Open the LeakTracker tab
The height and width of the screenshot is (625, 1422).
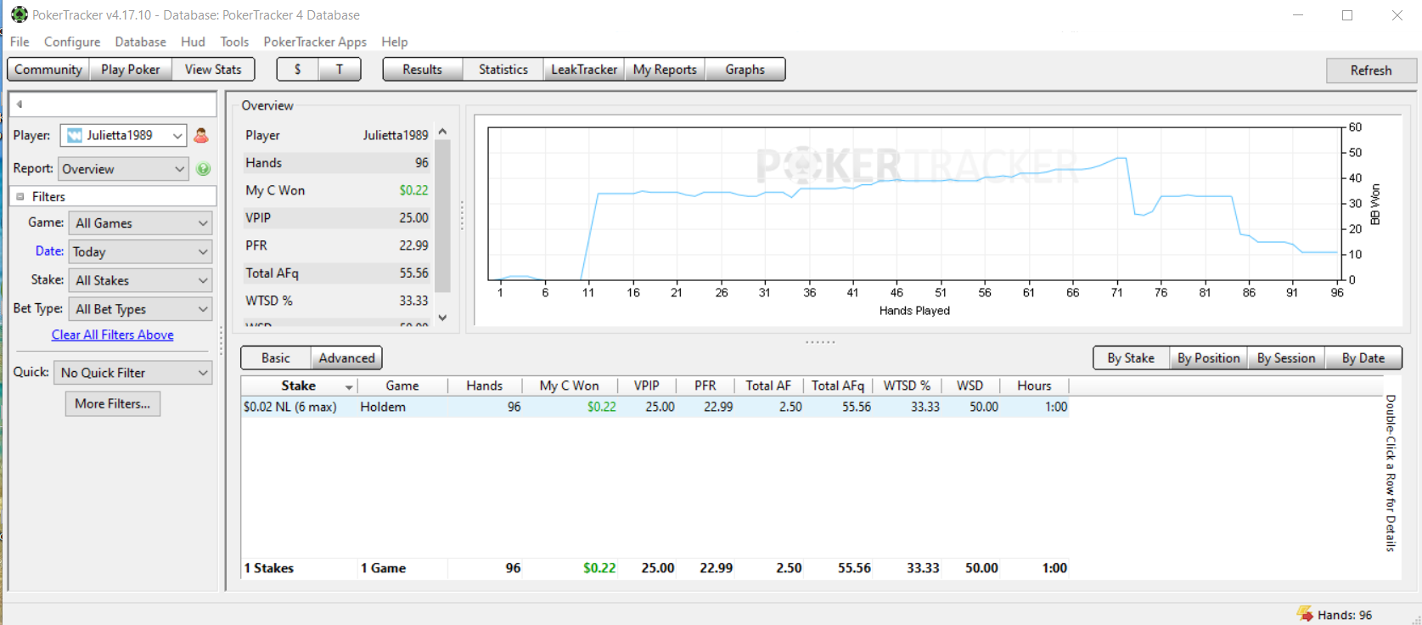(x=584, y=70)
